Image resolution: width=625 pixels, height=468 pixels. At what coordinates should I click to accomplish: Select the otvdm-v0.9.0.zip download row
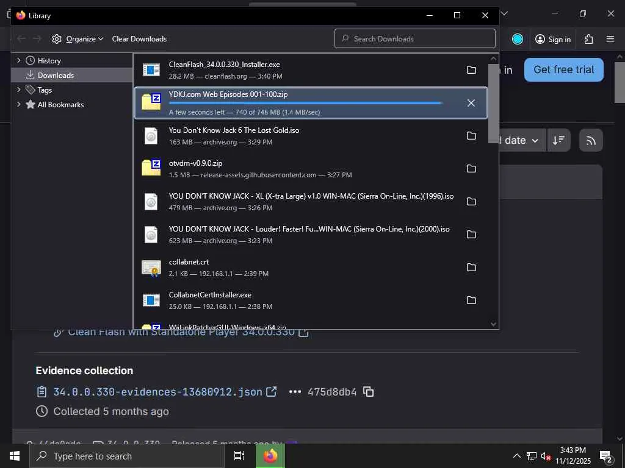(311, 169)
